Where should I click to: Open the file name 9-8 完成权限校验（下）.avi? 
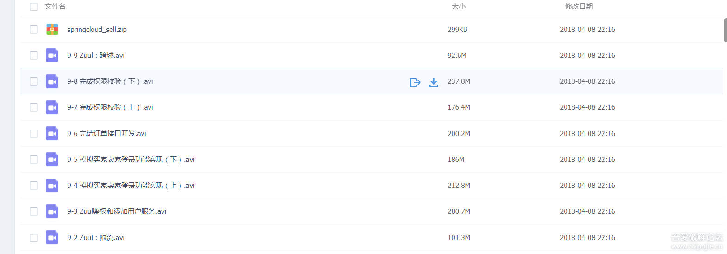110,81
